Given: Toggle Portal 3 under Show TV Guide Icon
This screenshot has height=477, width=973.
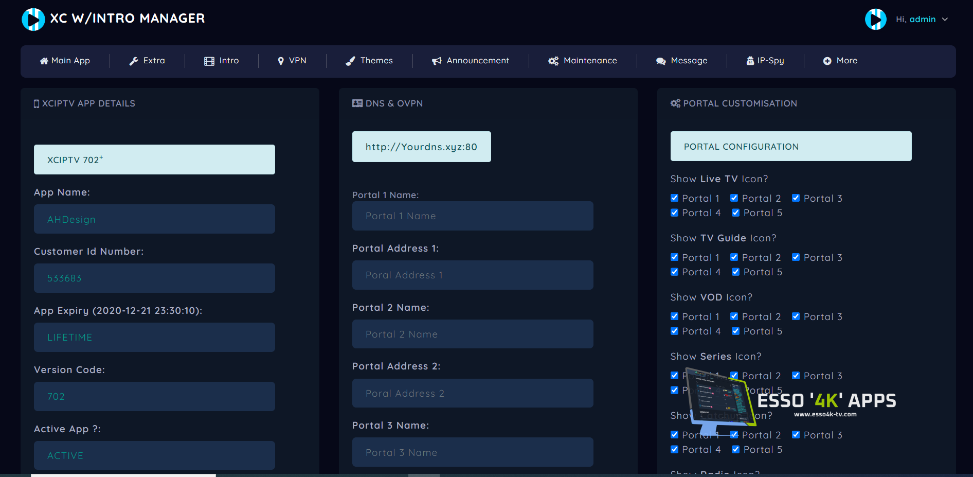Looking at the screenshot, I should point(796,257).
